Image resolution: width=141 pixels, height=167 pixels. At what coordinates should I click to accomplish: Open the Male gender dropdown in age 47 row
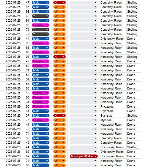pyautogui.click(x=40, y=3)
